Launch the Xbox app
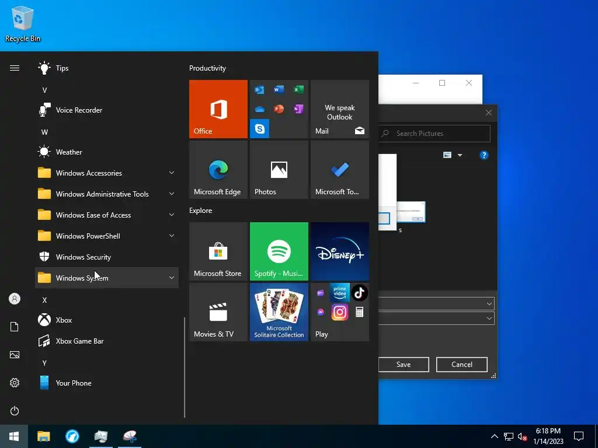This screenshot has width=598, height=448. click(107, 320)
